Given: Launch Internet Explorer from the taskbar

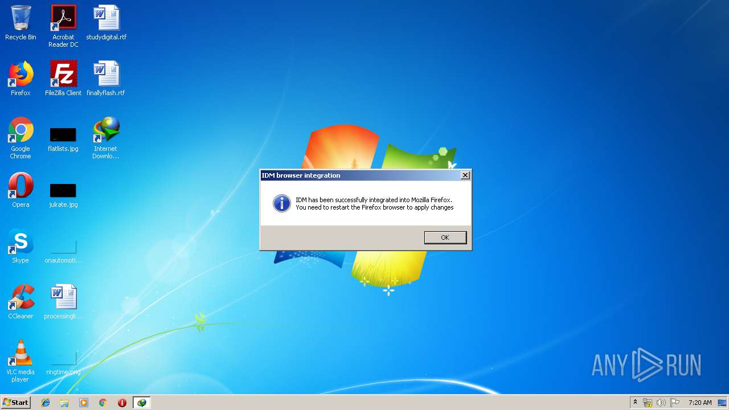Looking at the screenshot, I should (46, 403).
